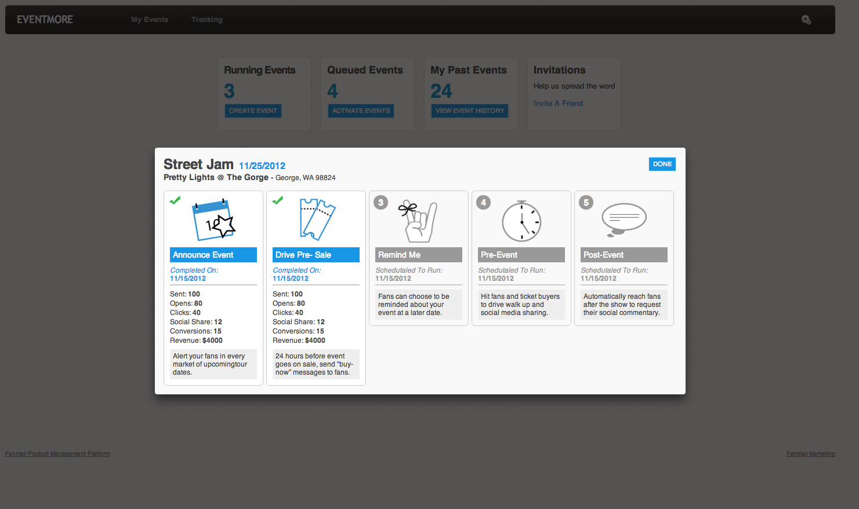
Task: Click the step 5 number badge
Action: pos(586,203)
